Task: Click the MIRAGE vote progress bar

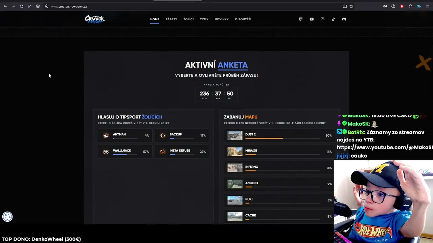Action: (282, 155)
